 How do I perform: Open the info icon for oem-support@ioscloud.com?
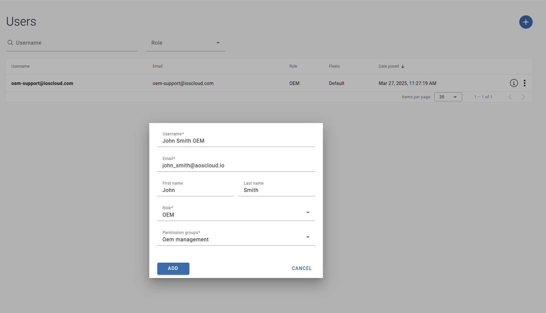click(514, 83)
